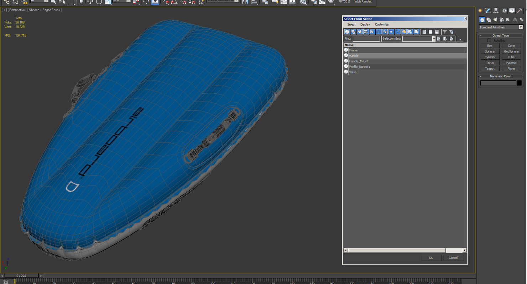Toggle Display Cameras filter in Select From Scene
Screen dimensions: 527x284
pyautogui.click(x=366, y=32)
